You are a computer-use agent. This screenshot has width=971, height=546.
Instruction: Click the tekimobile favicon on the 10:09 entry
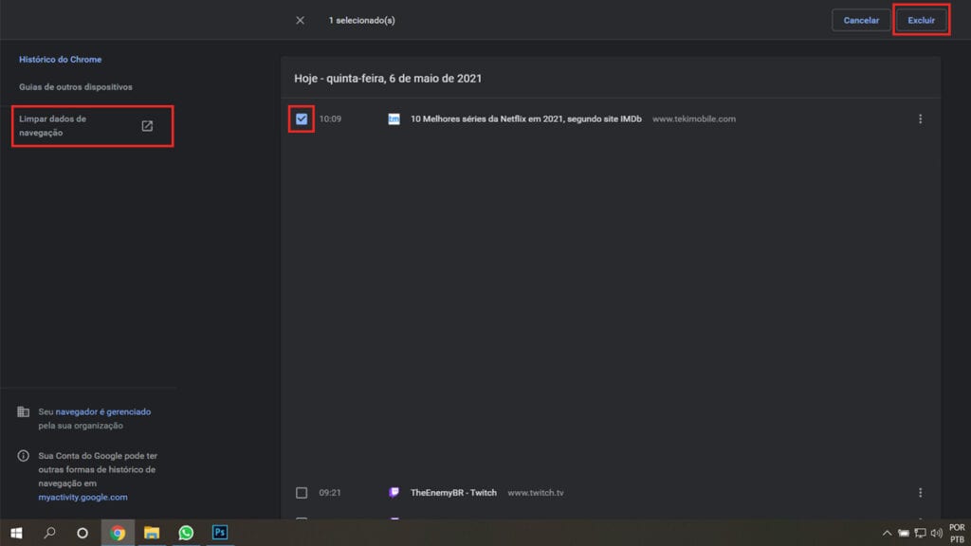(x=394, y=118)
